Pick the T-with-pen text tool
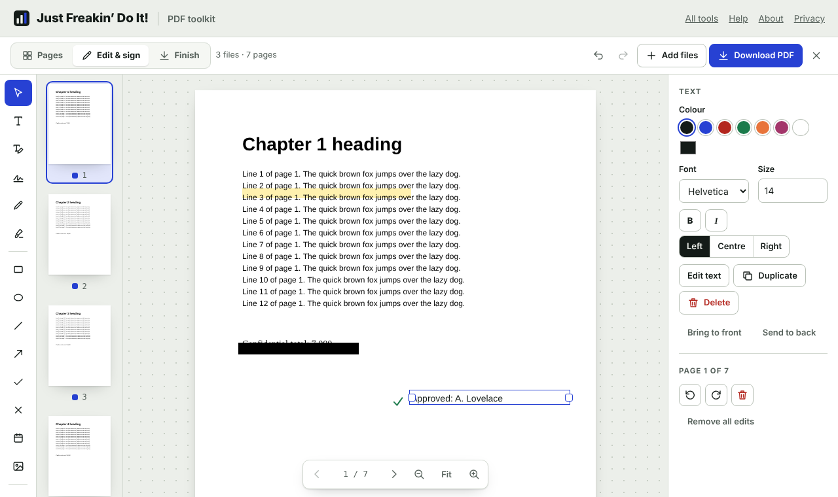838x497 pixels. coord(18,149)
